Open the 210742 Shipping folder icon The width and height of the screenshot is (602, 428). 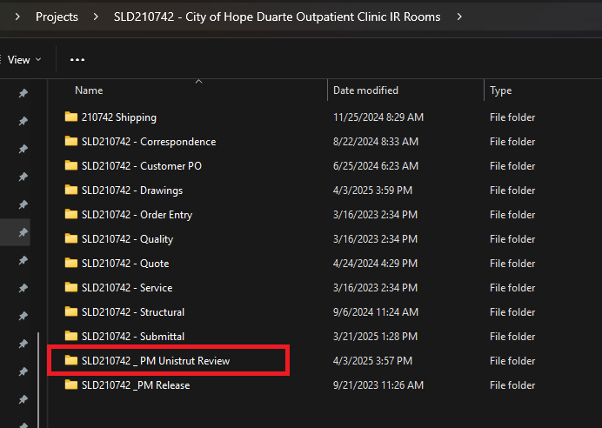(71, 117)
